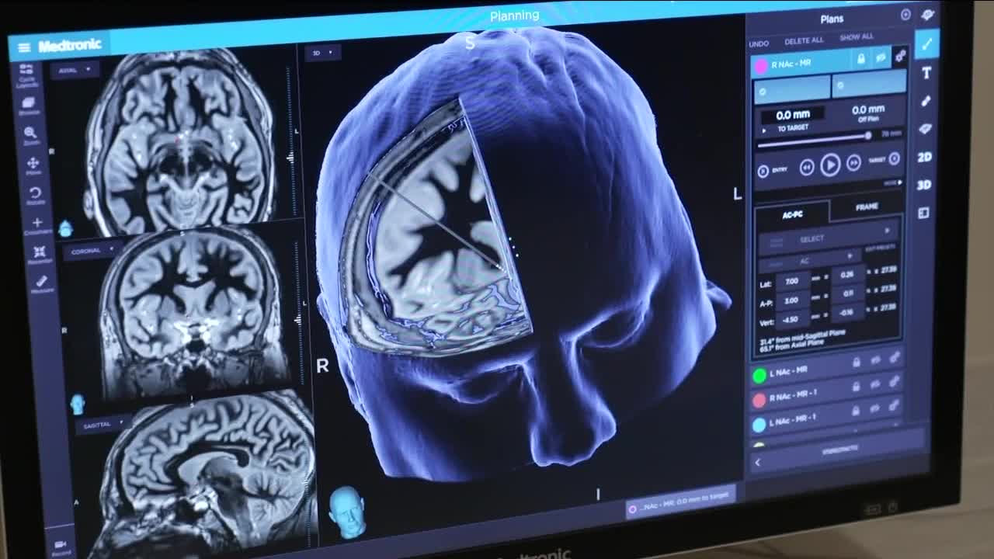Select the text annotation T tool

pos(926,73)
